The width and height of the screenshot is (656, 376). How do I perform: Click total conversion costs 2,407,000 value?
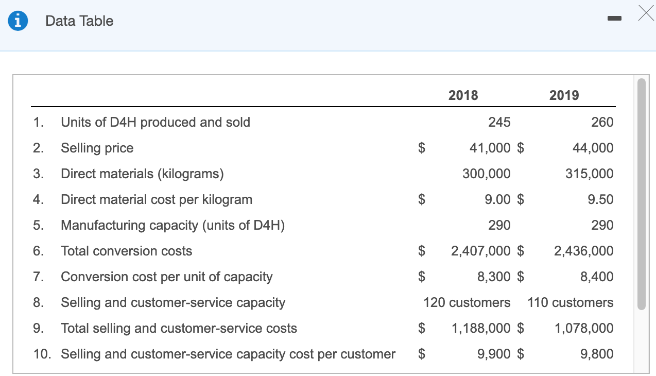tap(481, 251)
